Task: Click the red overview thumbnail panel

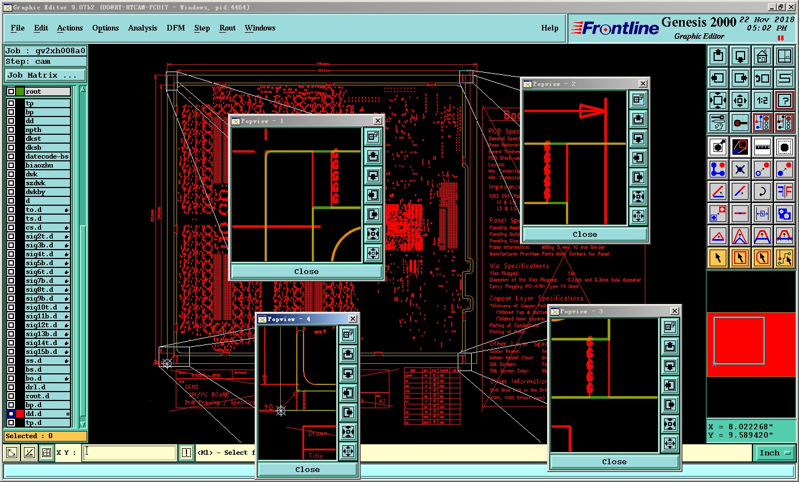Action: coord(751,344)
